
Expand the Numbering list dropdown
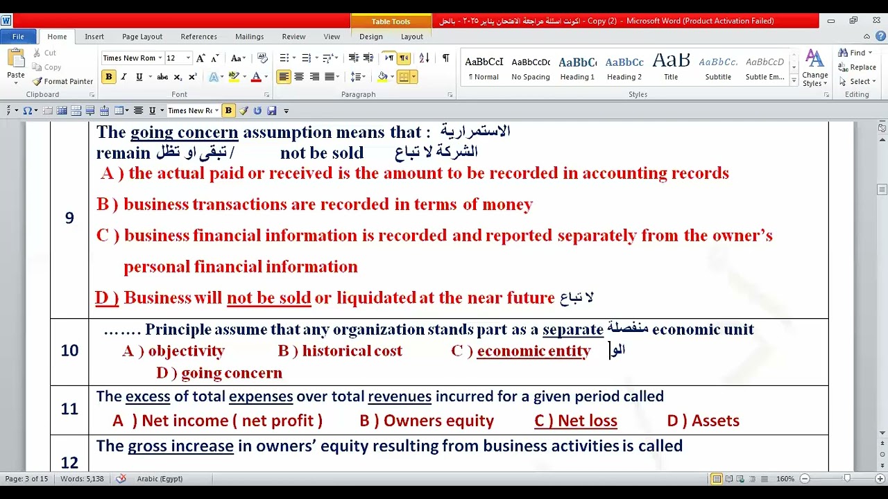click(317, 58)
